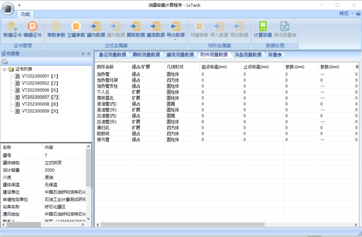This screenshot has height=237, width=362.
Task: Click the 止点标高(mm) column header
Action: coord(263,67)
